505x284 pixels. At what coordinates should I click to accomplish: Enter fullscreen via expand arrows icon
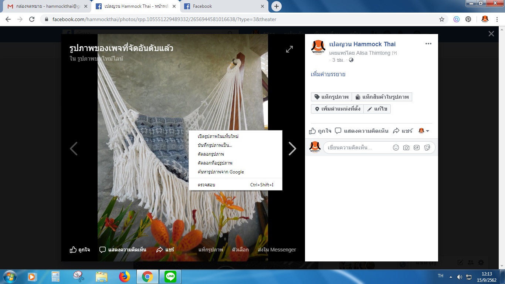289,49
